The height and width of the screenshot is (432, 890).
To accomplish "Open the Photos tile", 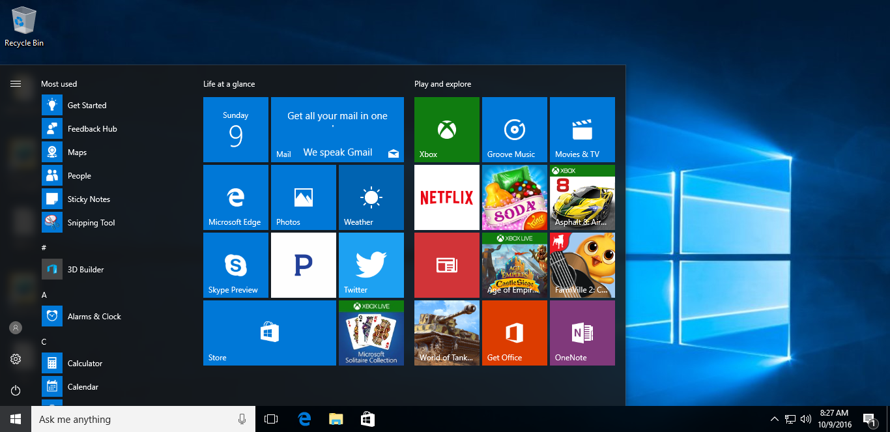I will (304, 197).
